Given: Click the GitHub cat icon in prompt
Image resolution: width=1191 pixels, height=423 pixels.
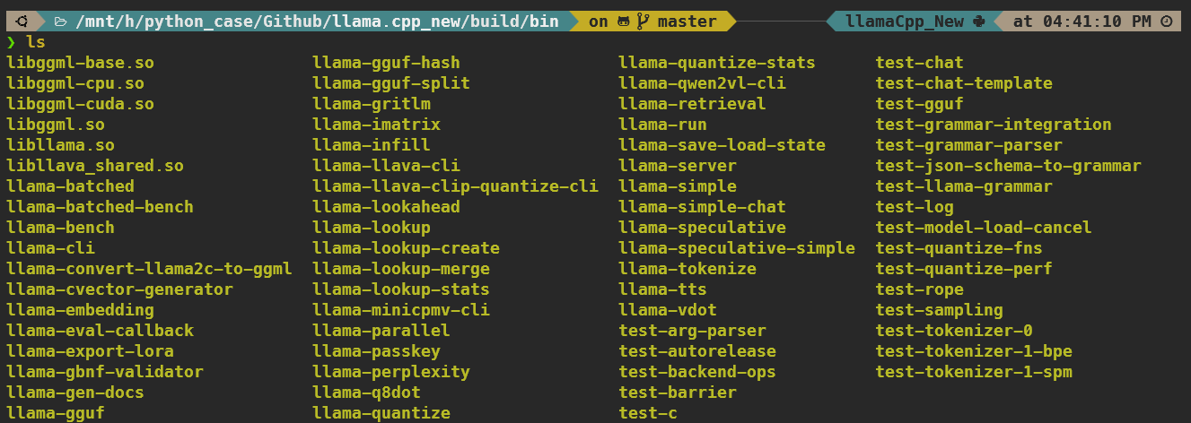Looking at the screenshot, I should 624,21.
